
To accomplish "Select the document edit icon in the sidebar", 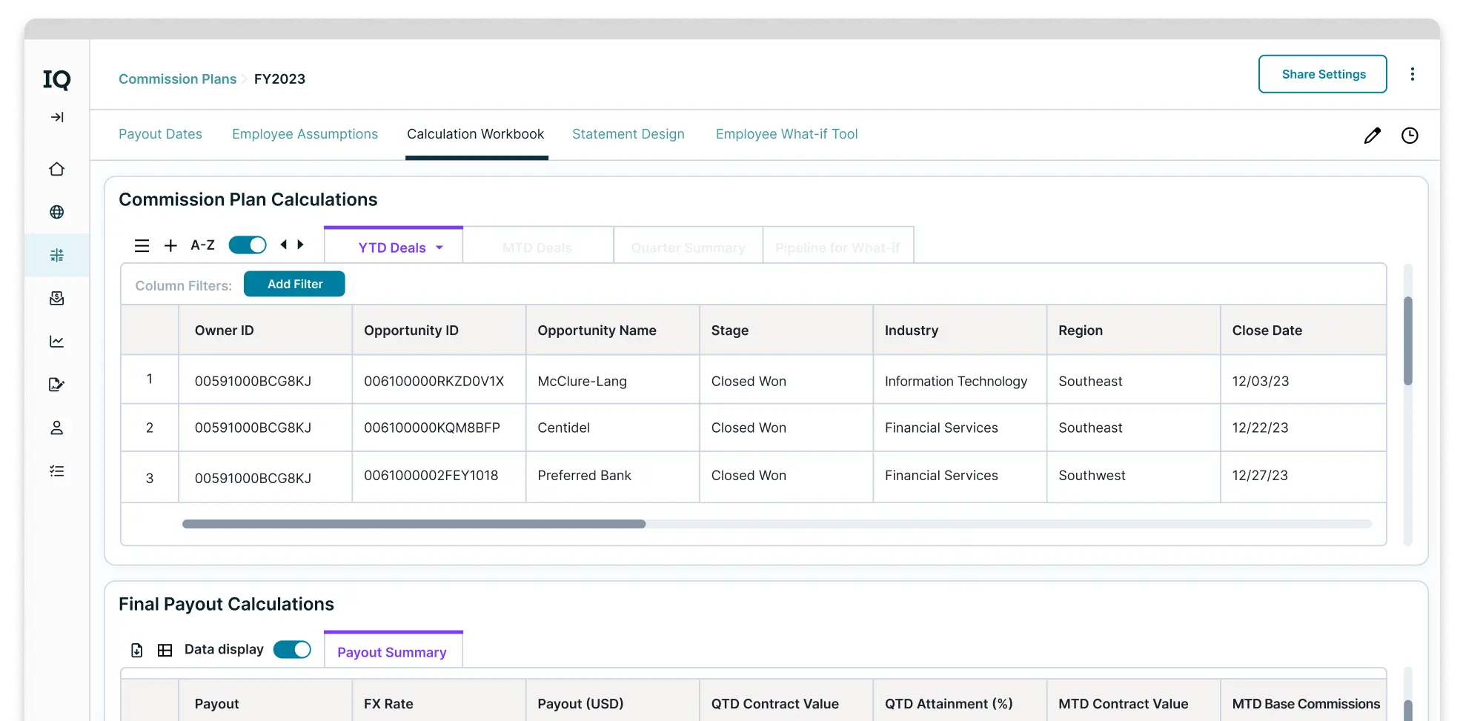I will tap(56, 384).
